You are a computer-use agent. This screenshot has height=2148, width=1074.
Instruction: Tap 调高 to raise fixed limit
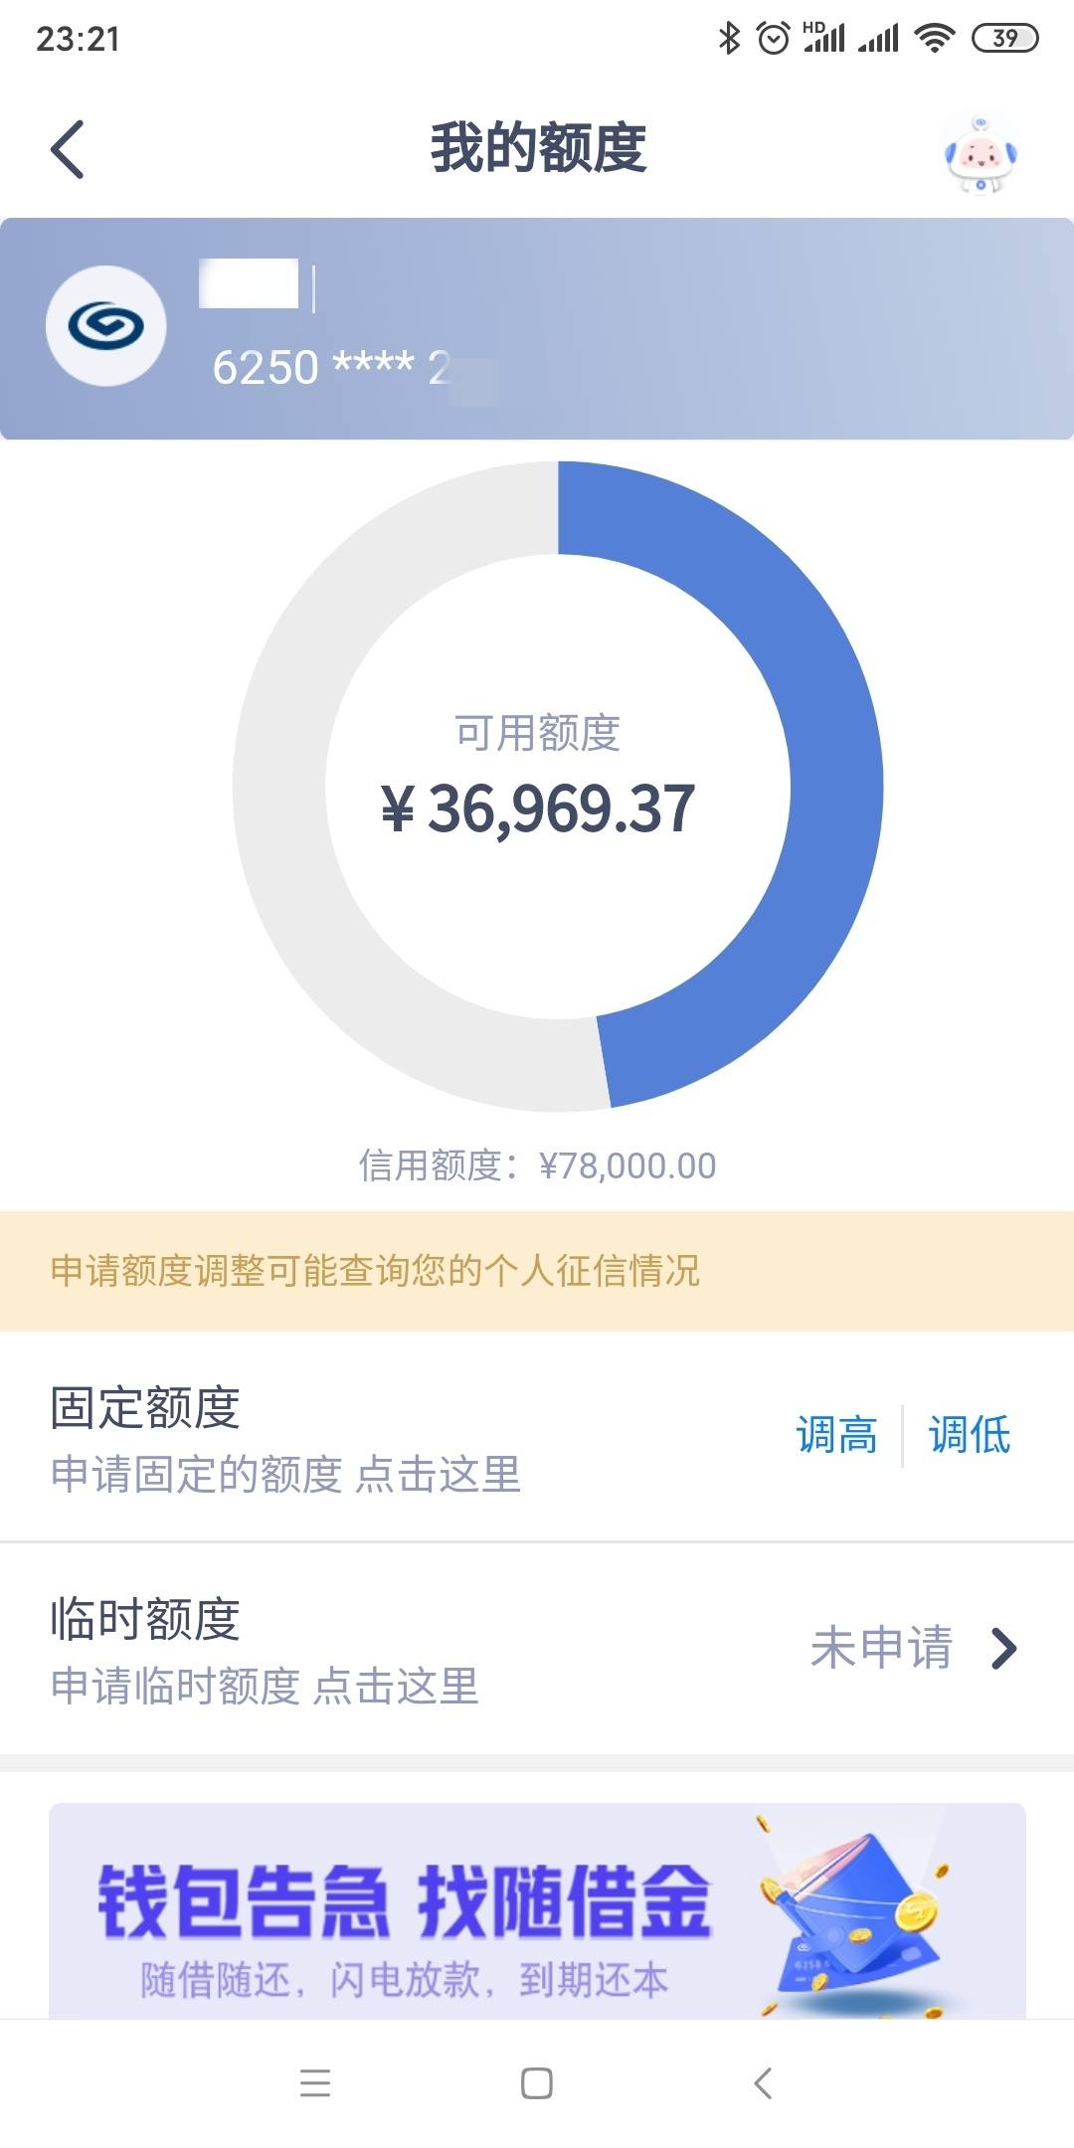[836, 1435]
